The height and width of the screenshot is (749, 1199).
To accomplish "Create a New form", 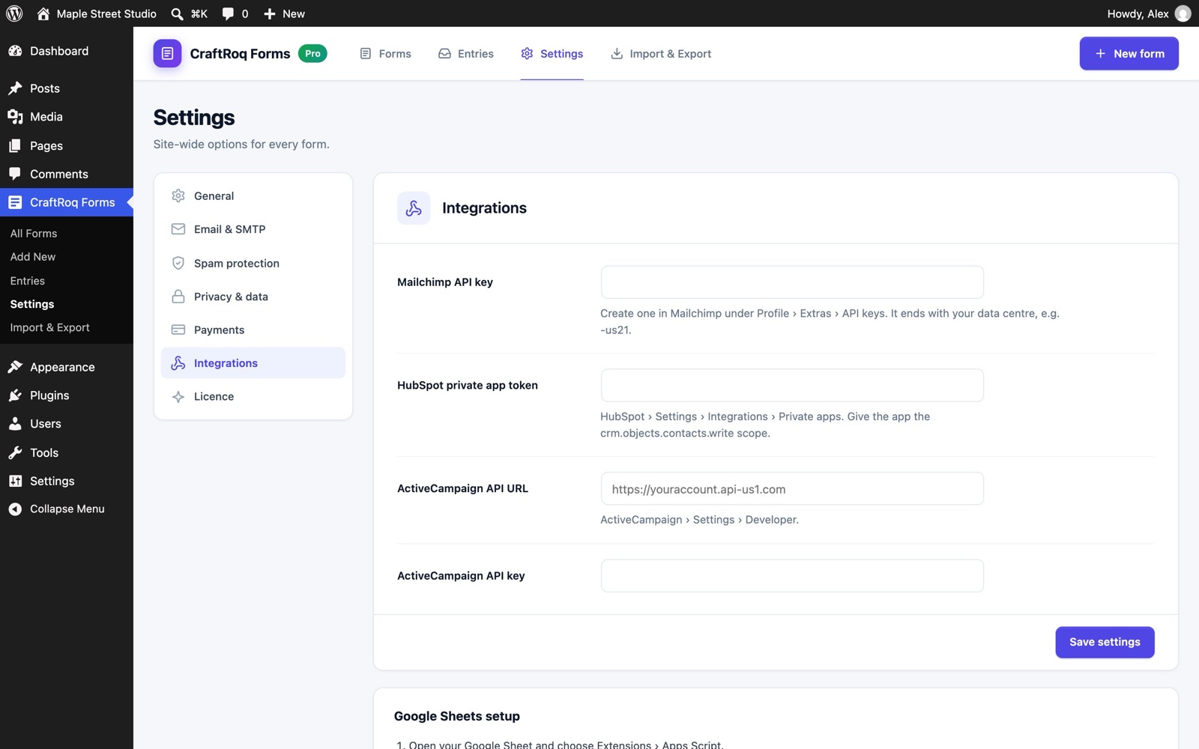I will click(1129, 54).
